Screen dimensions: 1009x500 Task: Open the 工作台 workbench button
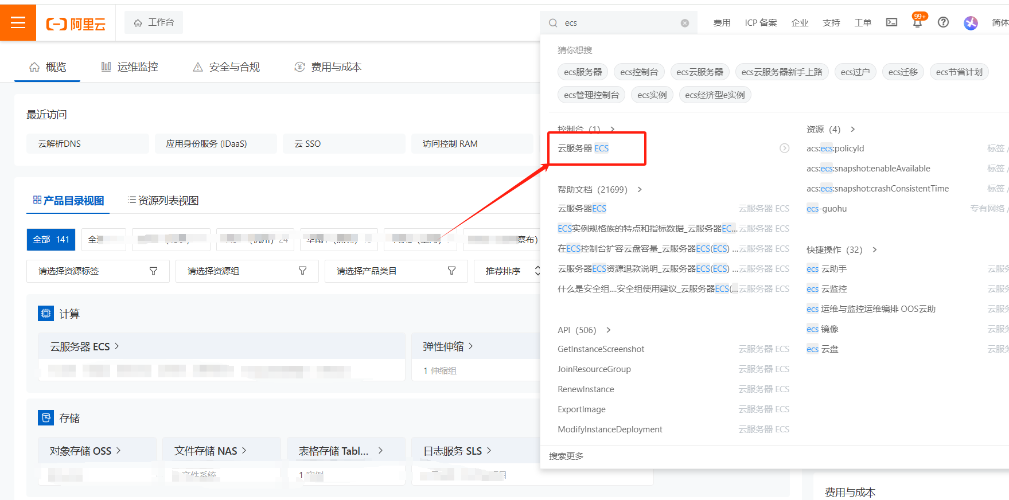(x=154, y=22)
